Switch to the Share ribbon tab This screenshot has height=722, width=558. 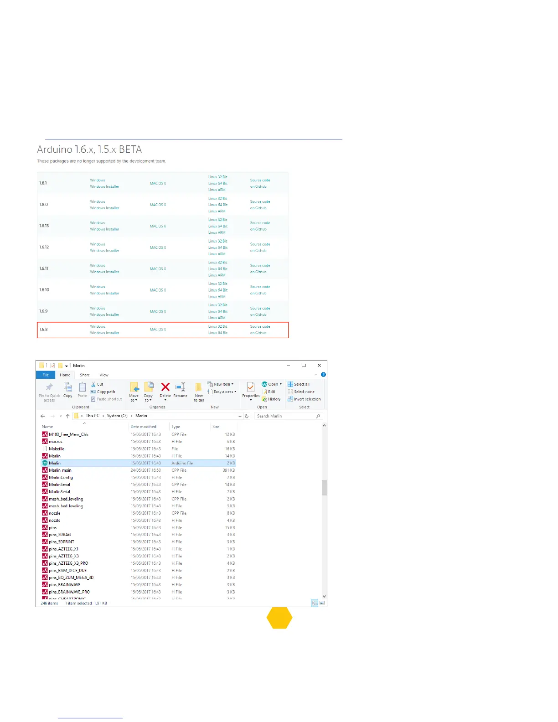pos(85,375)
